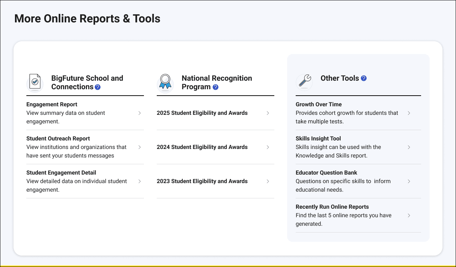Open Recently Run Online Reports link
Viewport: 456px width, 267px height.
[332, 207]
